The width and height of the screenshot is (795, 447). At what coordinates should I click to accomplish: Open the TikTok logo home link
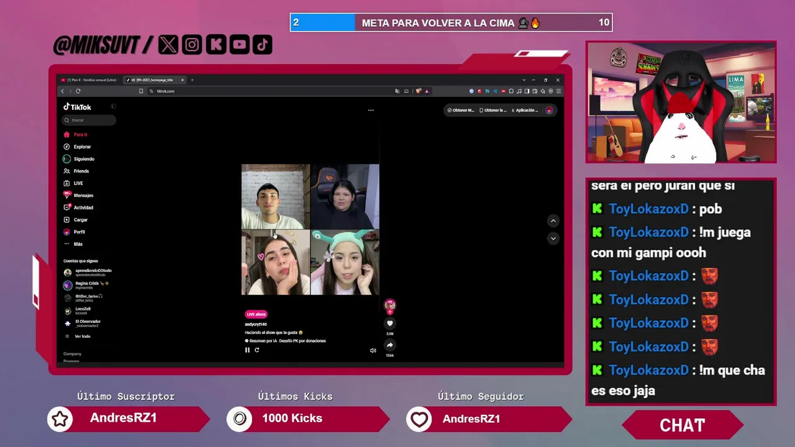tap(77, 107)
